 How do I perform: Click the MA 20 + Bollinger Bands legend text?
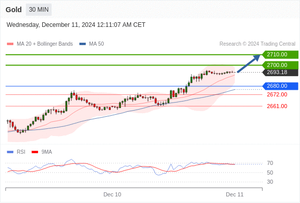pyautogui.click(x=45, y=44)
